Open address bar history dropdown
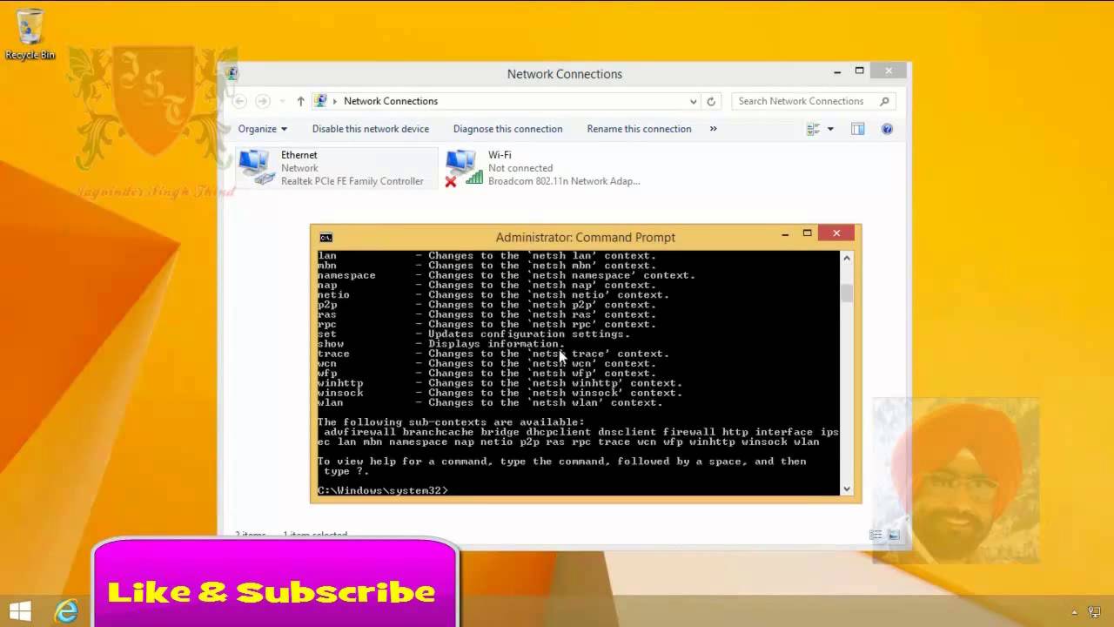 click(x=693, y=101)
